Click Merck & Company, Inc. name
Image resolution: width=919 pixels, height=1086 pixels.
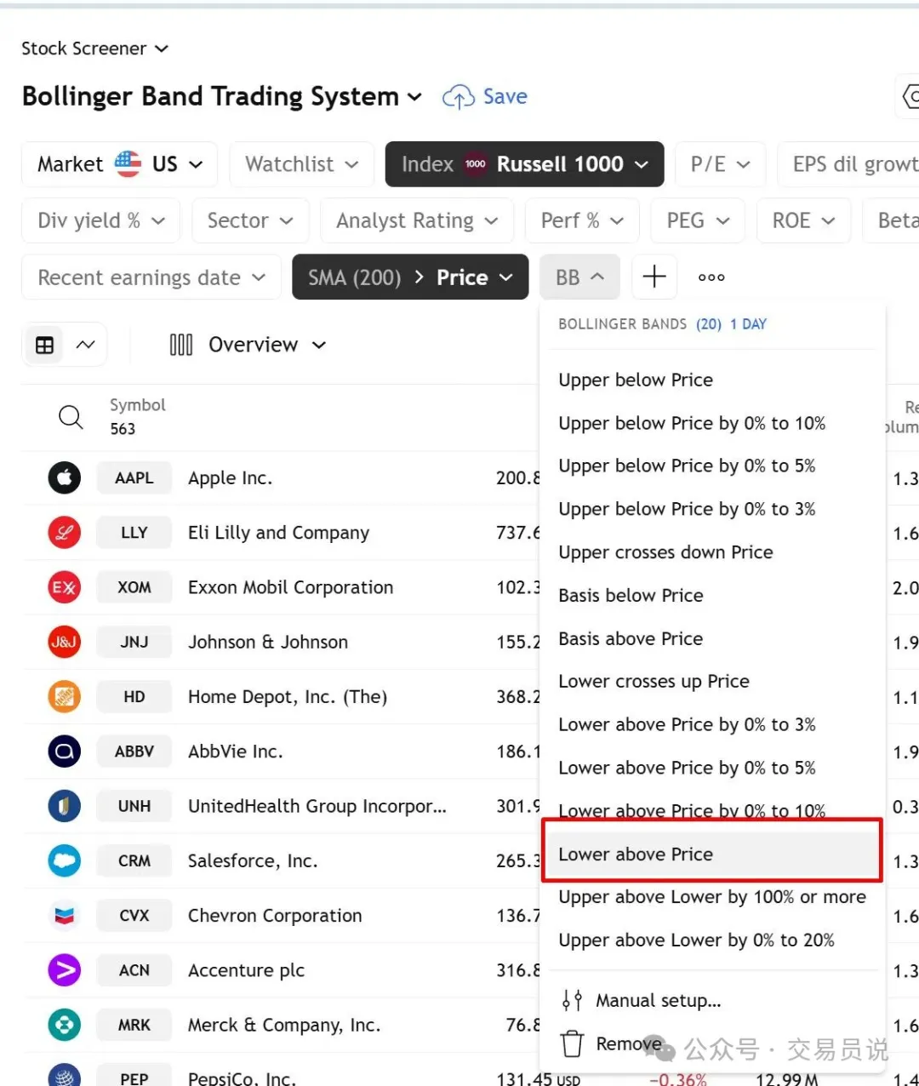coord(284,1025)
